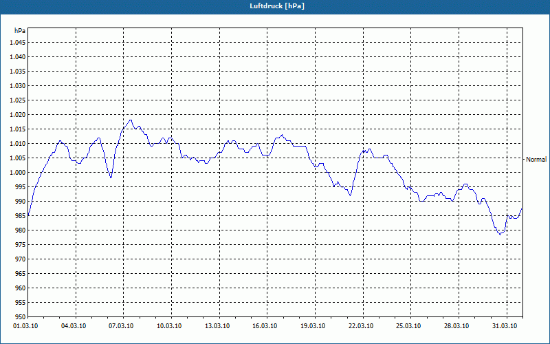This screenshot has height=344, width=550.
Task: Click the lowest pressure dip near 31.03.10
Action: 500,234
